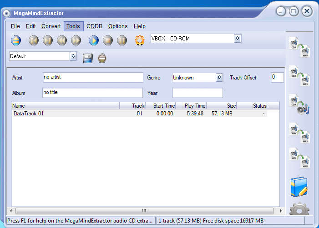Screen dimensions: 319x228
Task: Click the CDA to MP3 conversion icon
Action: coord(299,76)
